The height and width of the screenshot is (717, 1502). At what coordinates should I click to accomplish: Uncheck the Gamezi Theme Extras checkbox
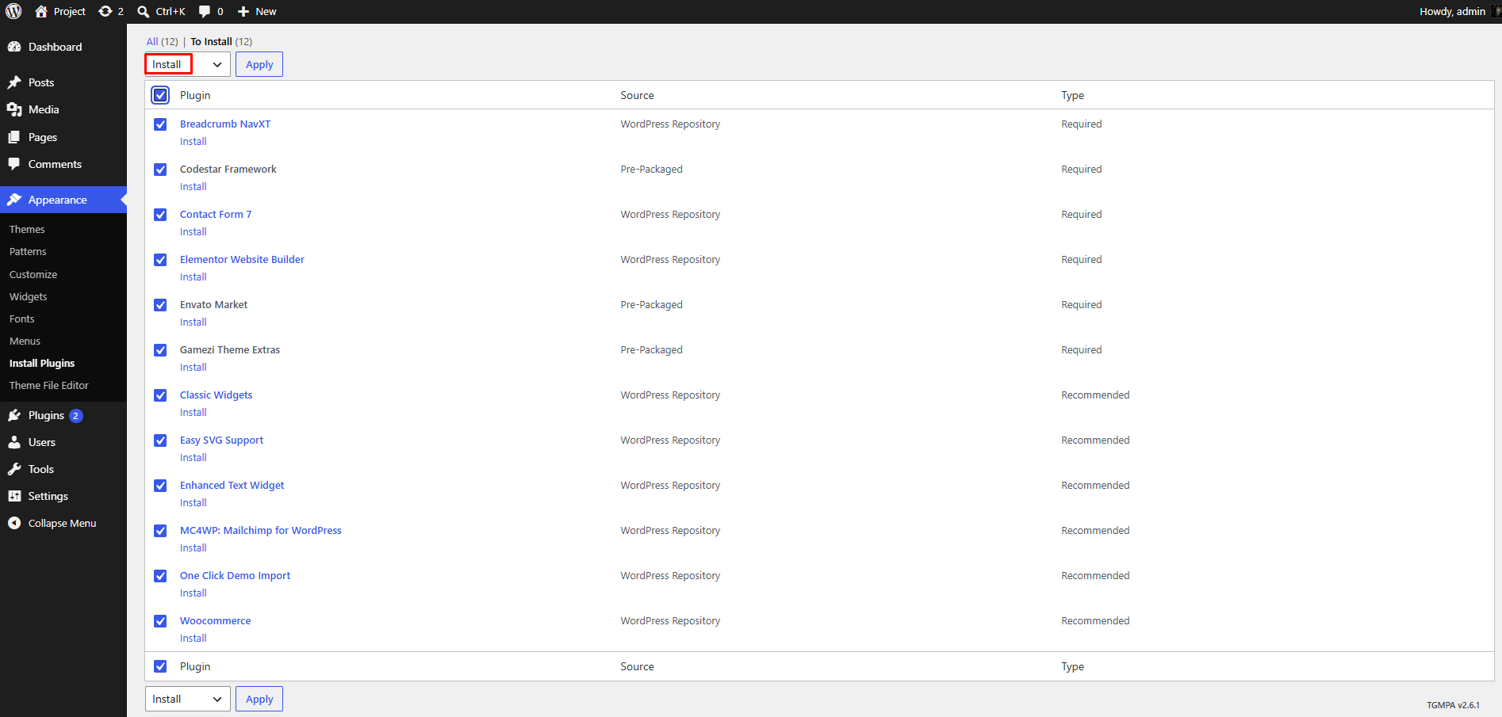(160, 350)
